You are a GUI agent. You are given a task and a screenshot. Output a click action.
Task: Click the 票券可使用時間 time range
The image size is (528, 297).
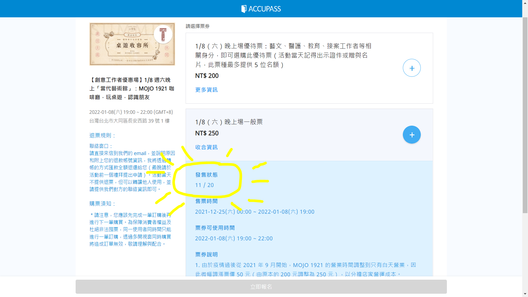point(234,239)
